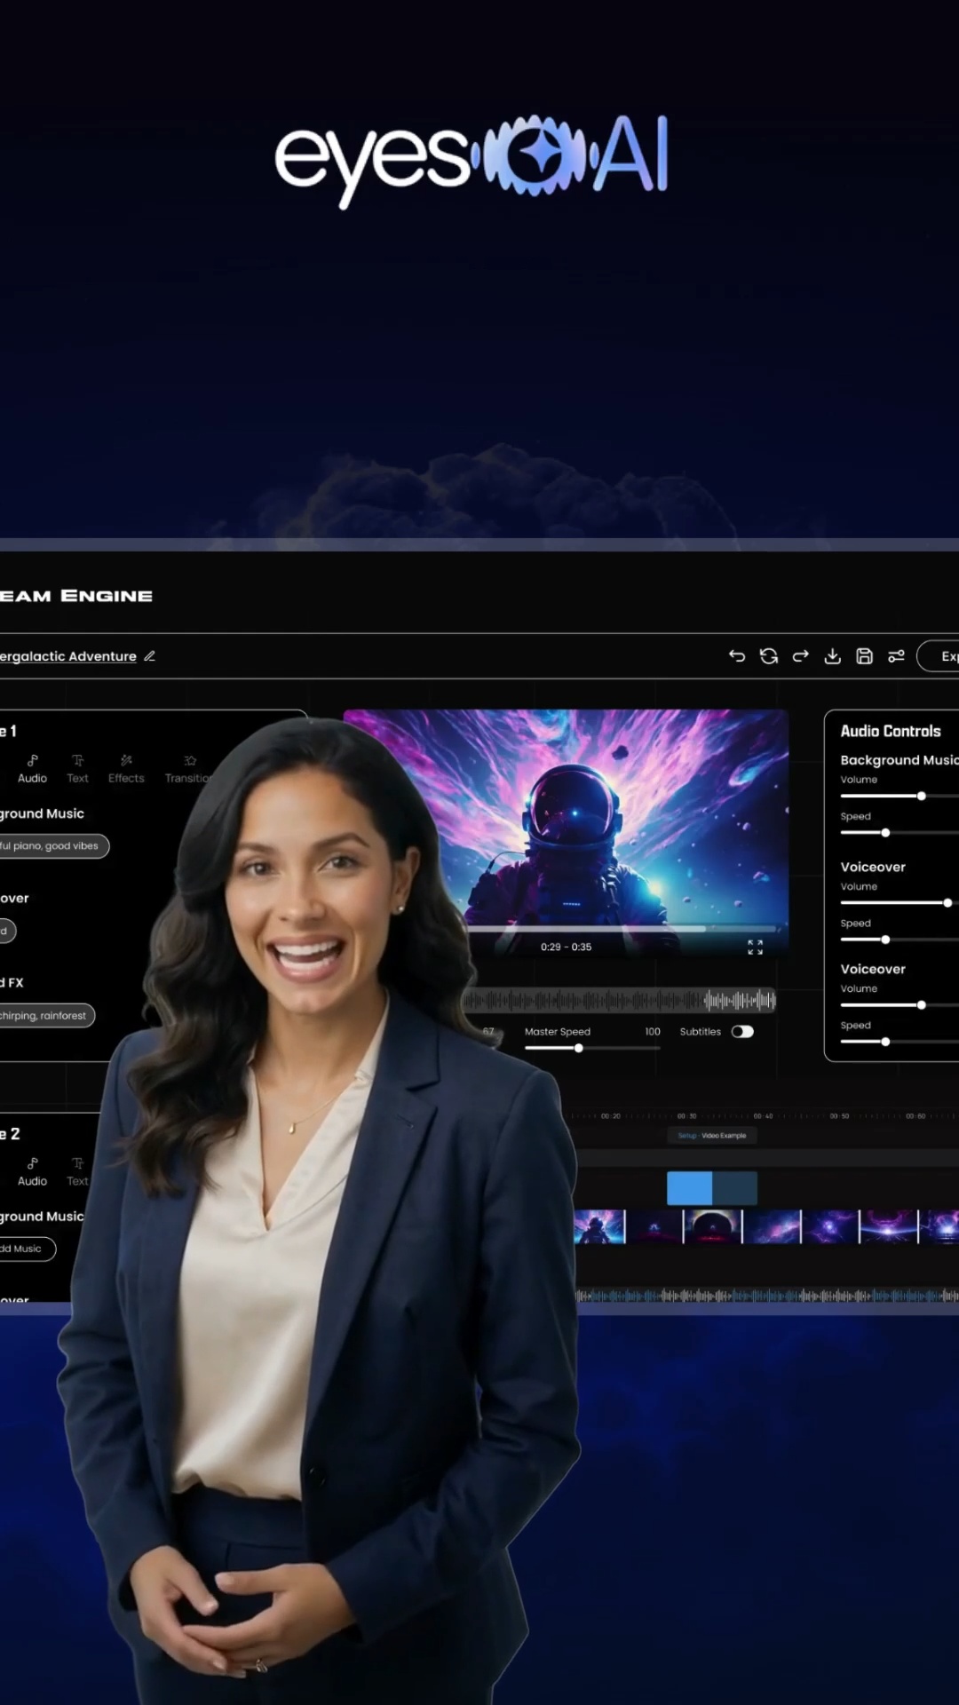Click the 'Background Music' heading in Audio Controls

point(900,760)
